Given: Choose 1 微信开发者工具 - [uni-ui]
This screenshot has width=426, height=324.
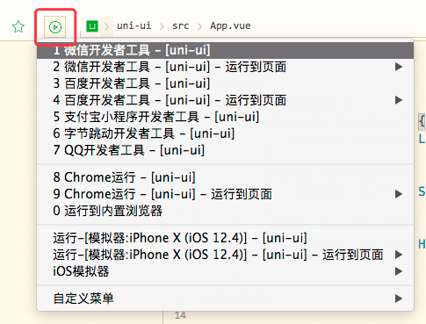Looking at the screenshot, I should pyautogui.click(x=225, y=50).
